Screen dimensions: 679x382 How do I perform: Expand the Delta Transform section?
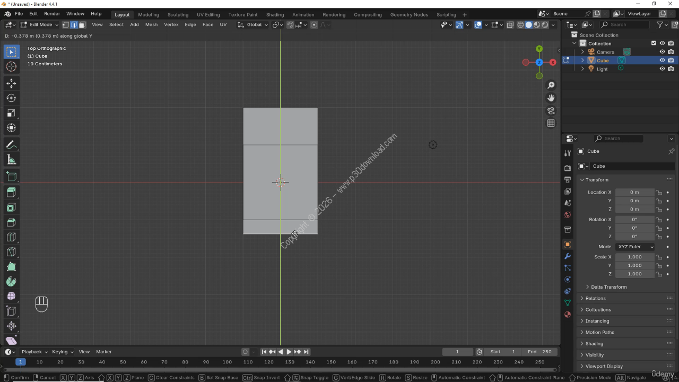click(608, 287)
